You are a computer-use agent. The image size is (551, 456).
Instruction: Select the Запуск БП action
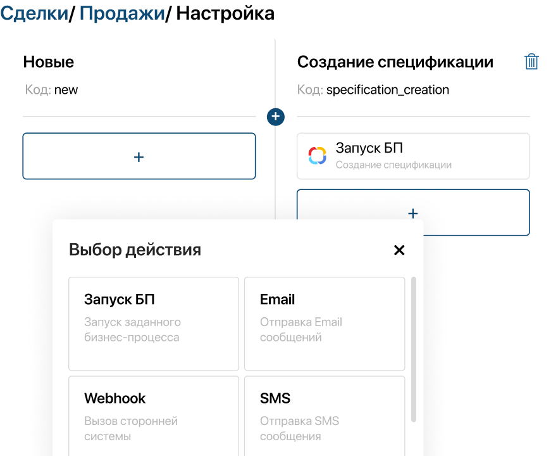click(153, 323)
